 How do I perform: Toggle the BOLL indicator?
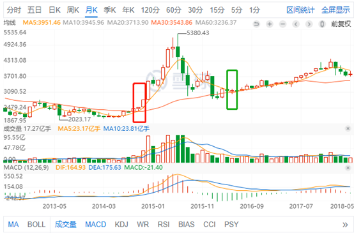(36, 225)
